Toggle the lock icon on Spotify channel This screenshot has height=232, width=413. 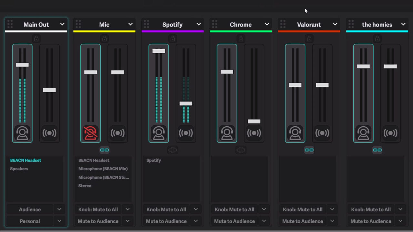[173, 39]
